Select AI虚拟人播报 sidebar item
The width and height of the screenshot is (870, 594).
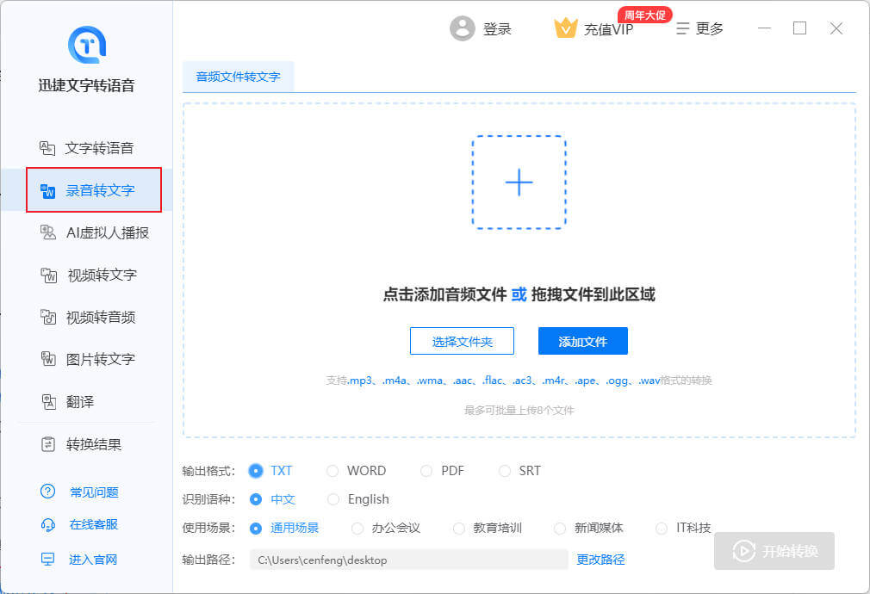click(107, 232)
